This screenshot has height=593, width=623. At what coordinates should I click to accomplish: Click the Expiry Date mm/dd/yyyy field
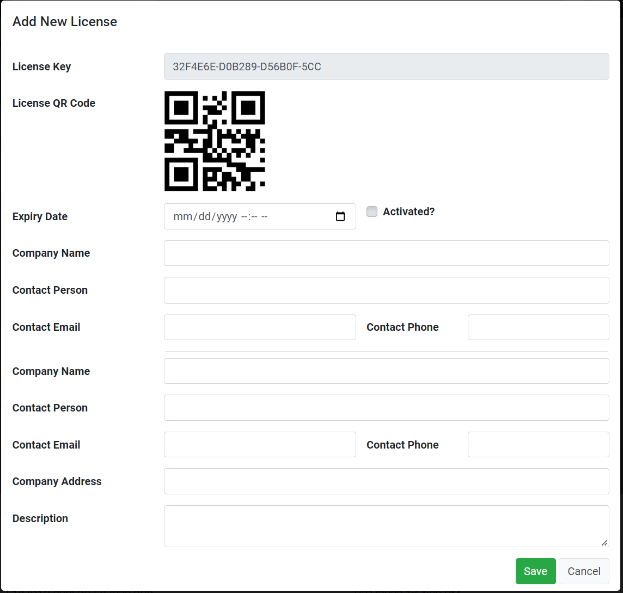tap(260, 216)
